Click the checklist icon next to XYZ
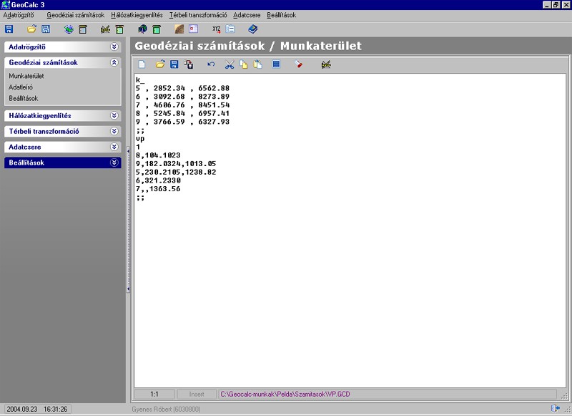The image size is (572, 416). pos(230,29)
